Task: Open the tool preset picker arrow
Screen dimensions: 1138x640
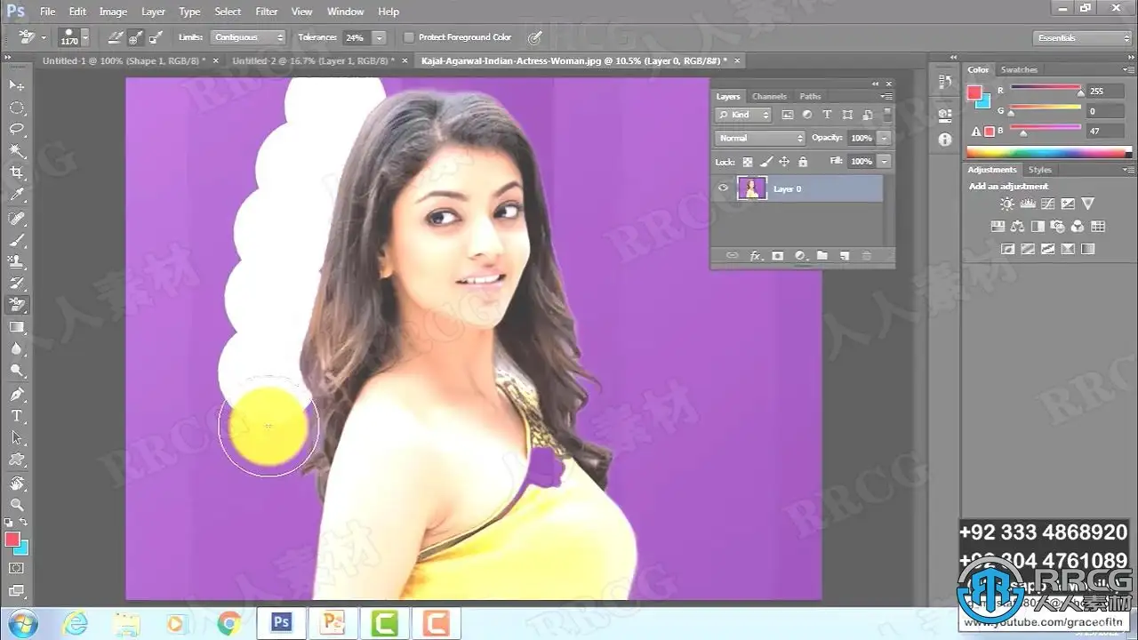Action: click(44, 37)
